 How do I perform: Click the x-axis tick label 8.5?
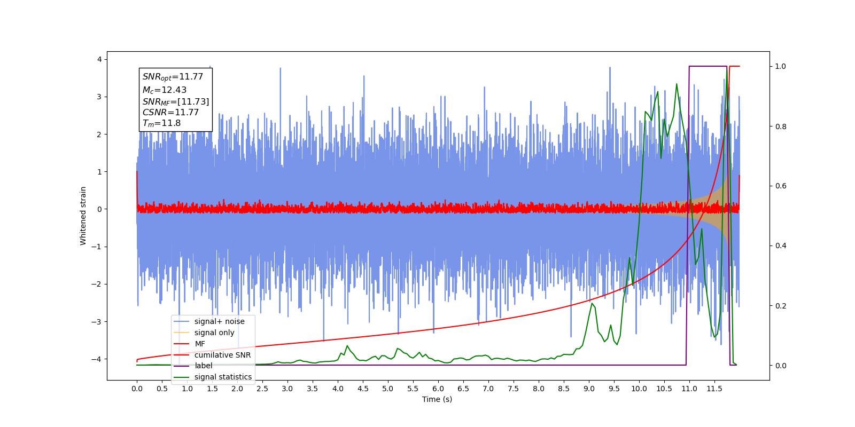[x=564, y=389]
